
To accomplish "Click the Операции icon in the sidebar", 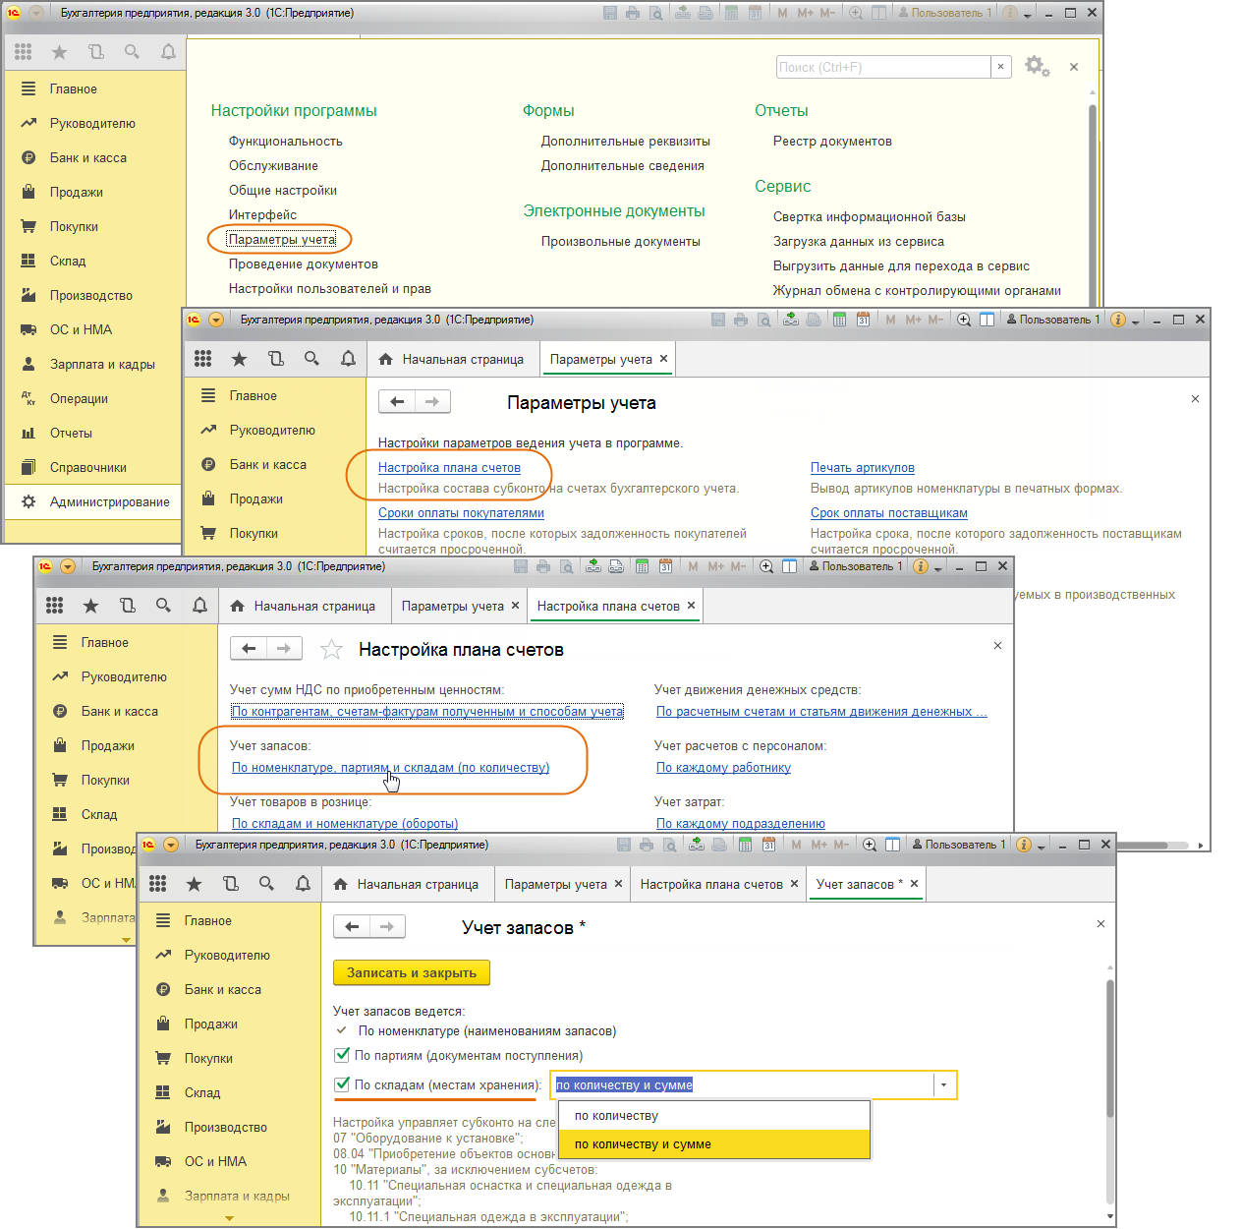I will [28, 398].
